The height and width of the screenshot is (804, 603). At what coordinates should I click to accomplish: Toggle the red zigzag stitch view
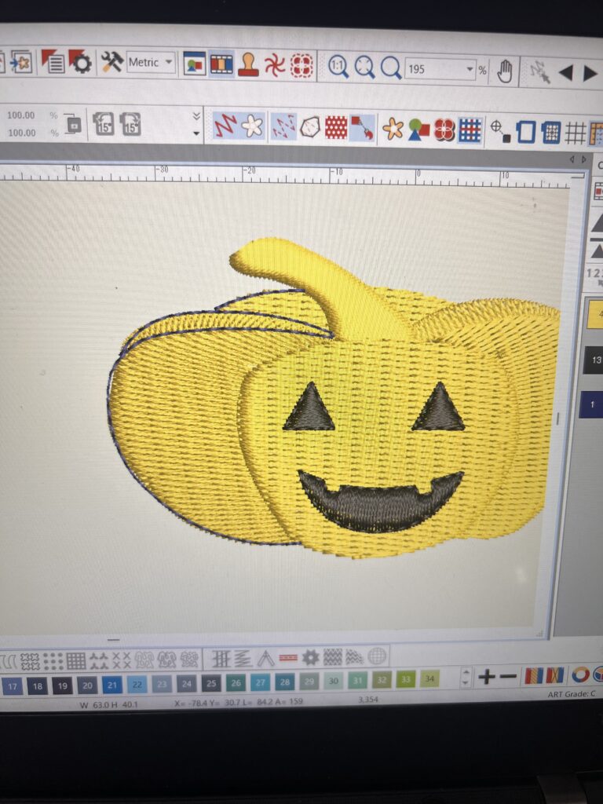pos(226,126)
